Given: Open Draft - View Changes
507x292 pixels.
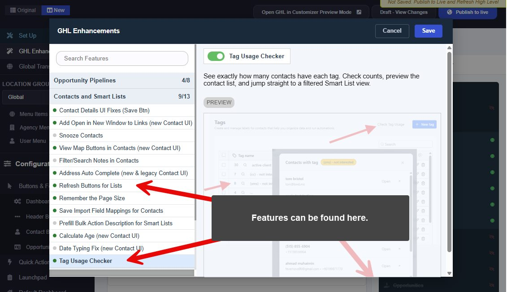Looking at the screenshot, I should click(x=403, y=12).
